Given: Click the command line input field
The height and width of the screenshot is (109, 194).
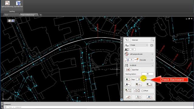Looking at the screenshot, I should [99, 107].
